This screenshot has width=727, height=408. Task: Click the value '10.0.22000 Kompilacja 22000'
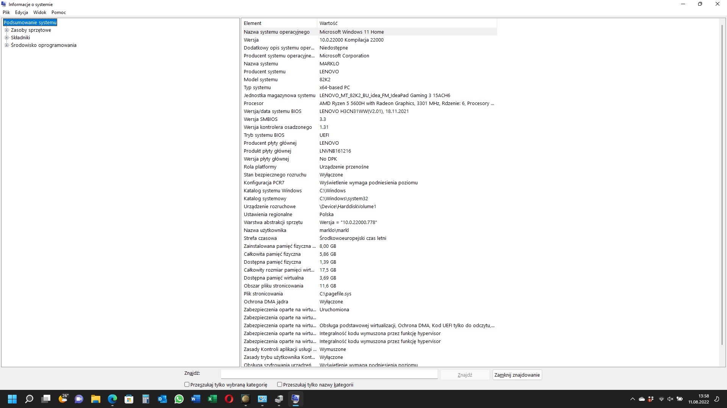tap(351, 40)
